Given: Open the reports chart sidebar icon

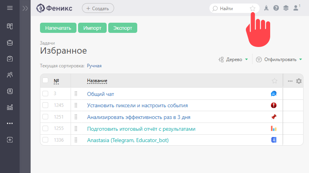Looking at the screenshot, I should tap(10, 107).
